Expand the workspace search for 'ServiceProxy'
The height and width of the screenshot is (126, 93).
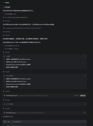coord(12,46)
